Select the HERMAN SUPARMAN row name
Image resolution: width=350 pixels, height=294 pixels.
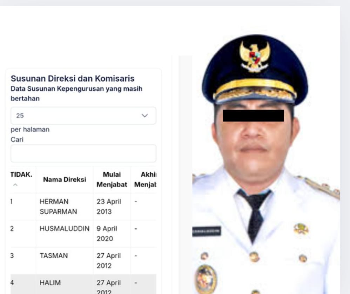(58, 207)
